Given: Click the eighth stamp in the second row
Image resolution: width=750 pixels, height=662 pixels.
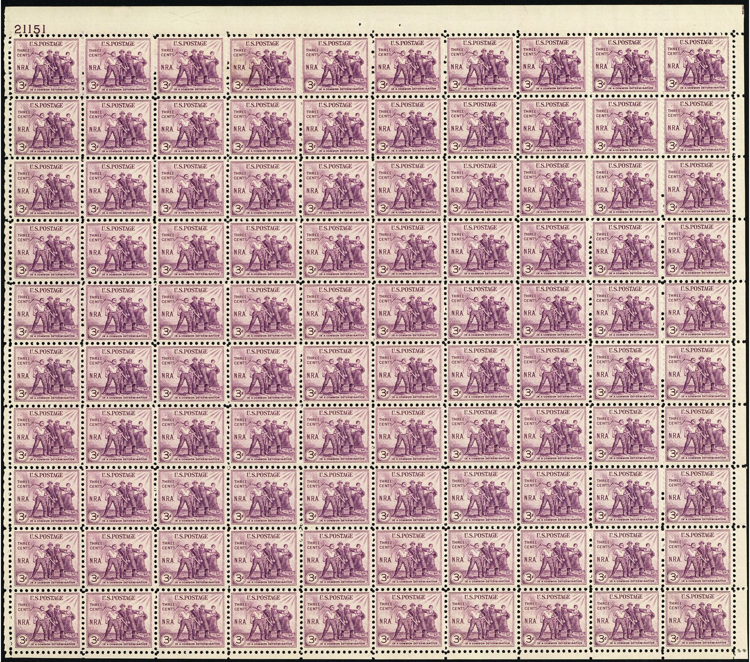Looking at the screenshot, I should pos(552,127).
